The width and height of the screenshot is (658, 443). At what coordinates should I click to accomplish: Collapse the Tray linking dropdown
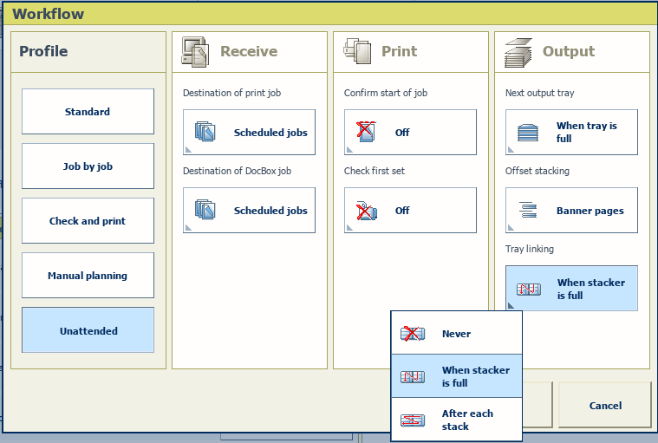click(571, 289)
